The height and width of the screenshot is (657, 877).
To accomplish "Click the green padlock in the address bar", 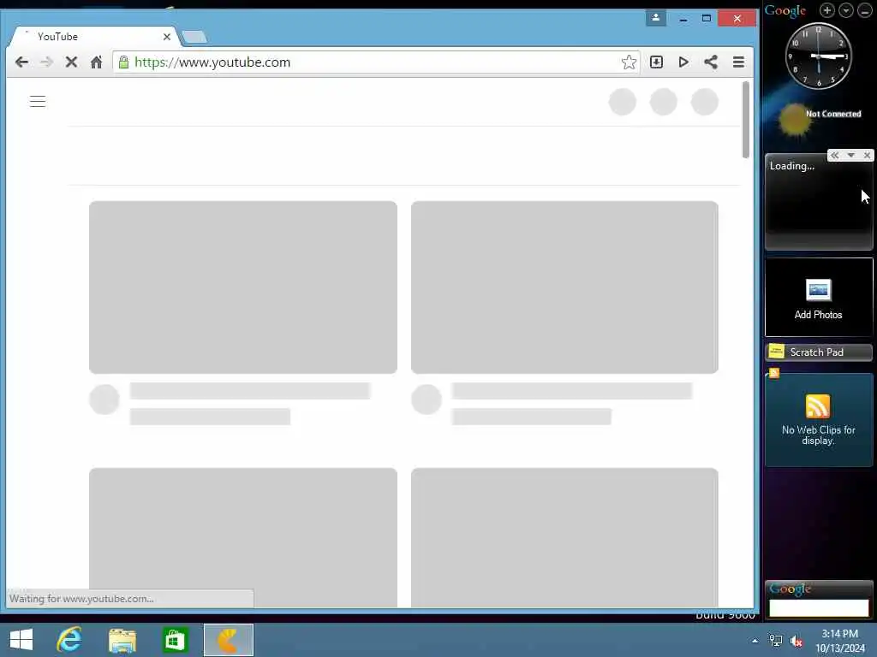I will point(123,62).
